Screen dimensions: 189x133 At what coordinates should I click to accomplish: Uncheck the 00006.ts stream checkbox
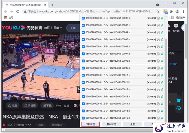coord(83,47)
